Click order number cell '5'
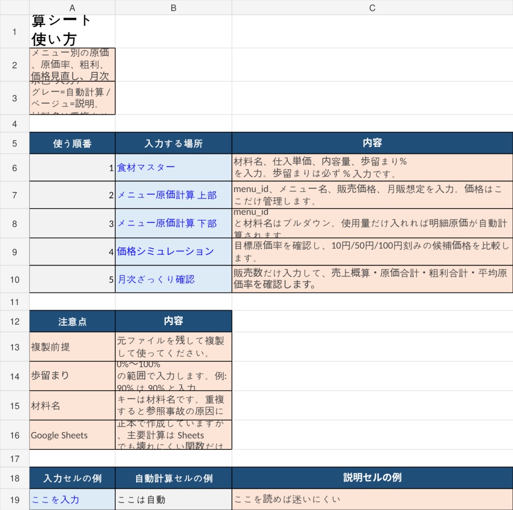The image size is (513, 510). tap(72, 279)
